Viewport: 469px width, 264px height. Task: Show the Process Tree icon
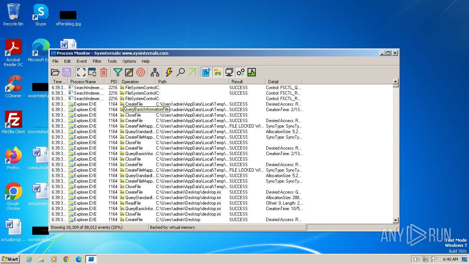155,72
